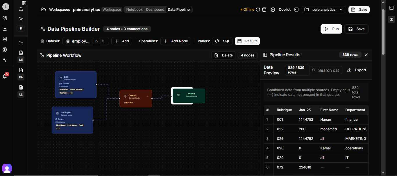397x176 pixels.
Task: Click the signal waveform icon in the sidebar
Action: pos(5,60)
